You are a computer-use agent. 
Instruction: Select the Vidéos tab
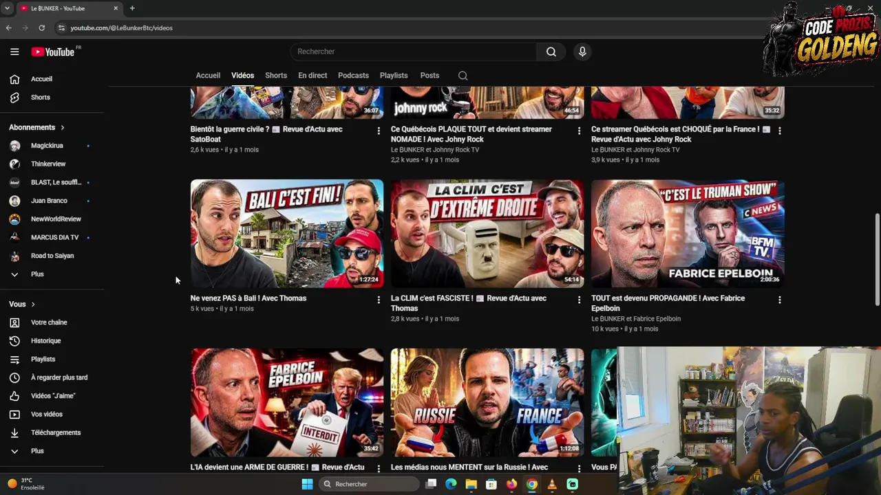(x=242, y=76)
